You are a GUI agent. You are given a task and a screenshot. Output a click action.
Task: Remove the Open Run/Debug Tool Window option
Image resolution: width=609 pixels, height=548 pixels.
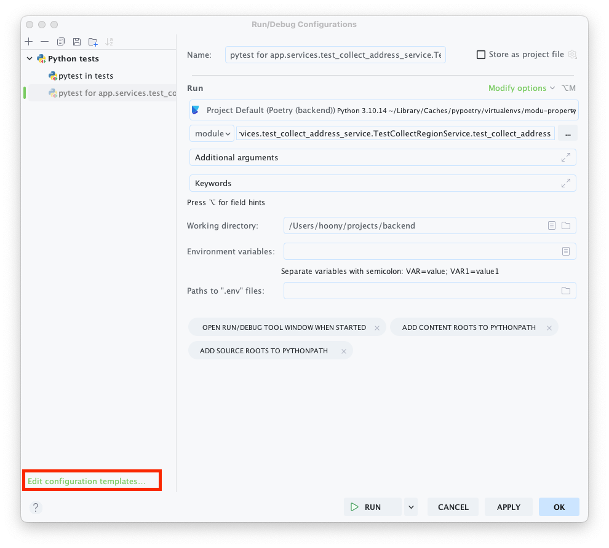click(378, 327)
